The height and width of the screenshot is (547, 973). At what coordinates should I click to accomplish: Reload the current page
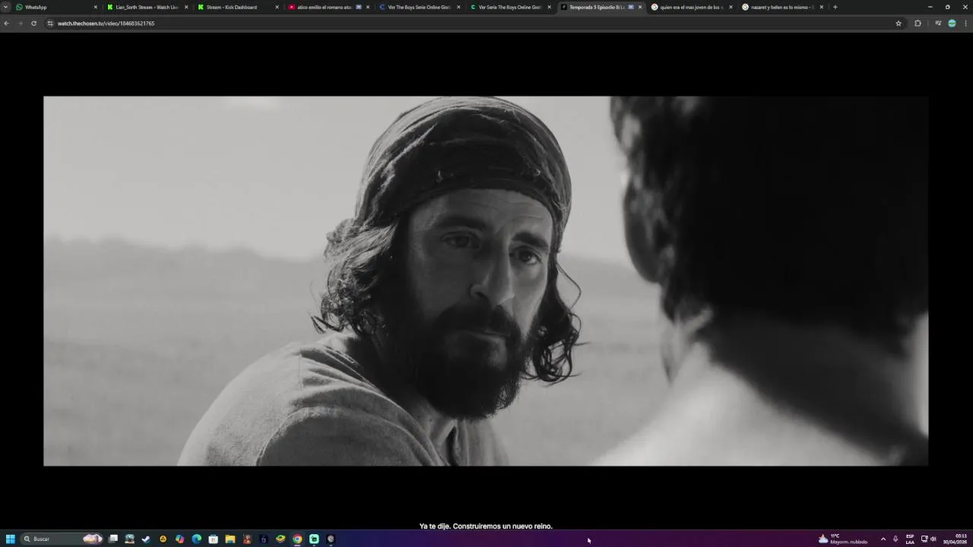(x=33, y=24)
